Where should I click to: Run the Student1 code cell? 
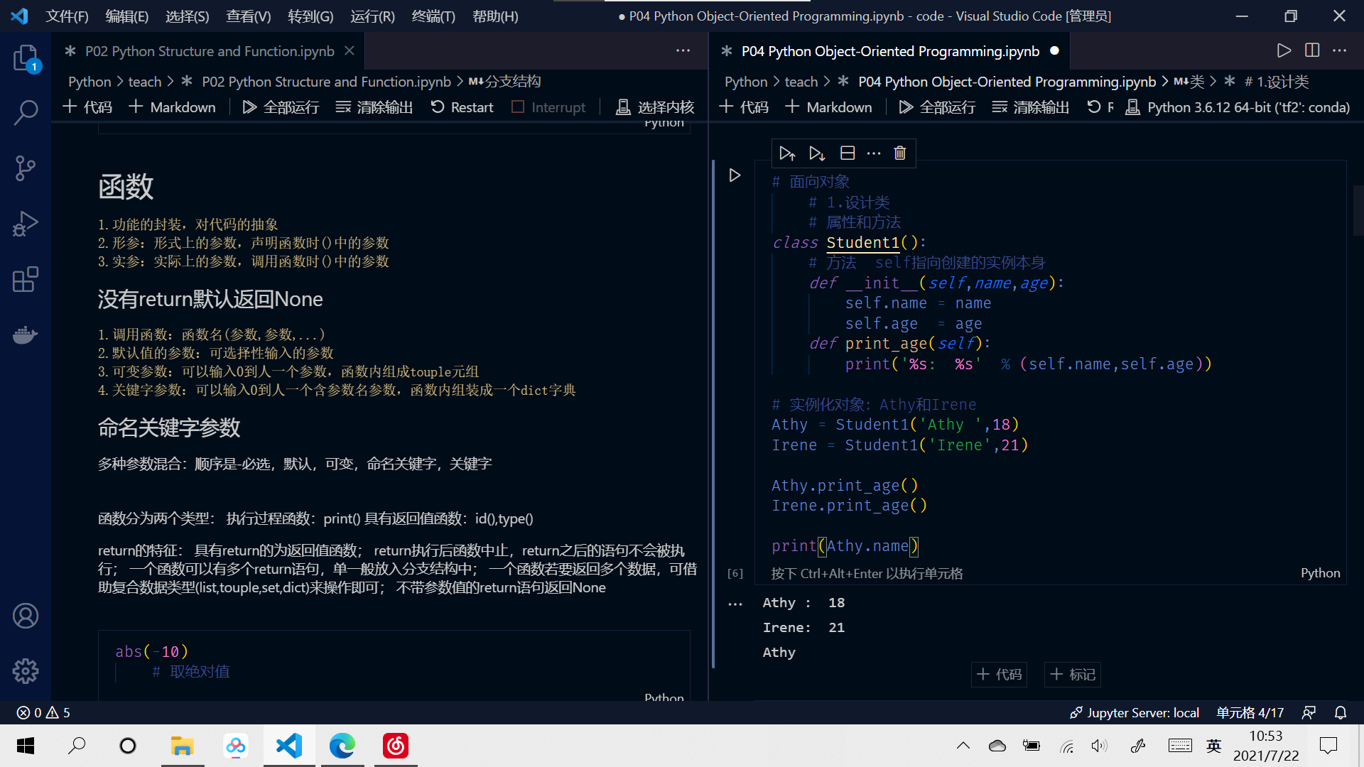[x=735, y=175]
